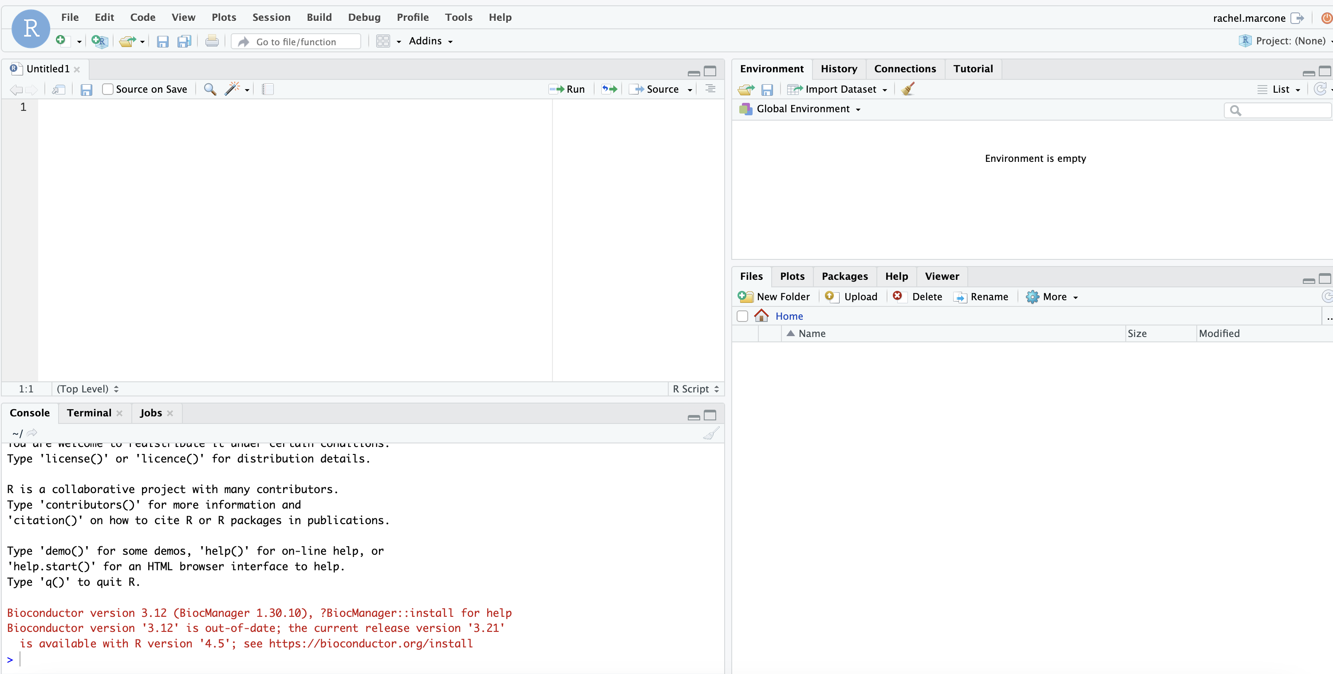The image size is (1333, 674).
Task: Click the save all documents icon
Action: (x=184, y=41)
